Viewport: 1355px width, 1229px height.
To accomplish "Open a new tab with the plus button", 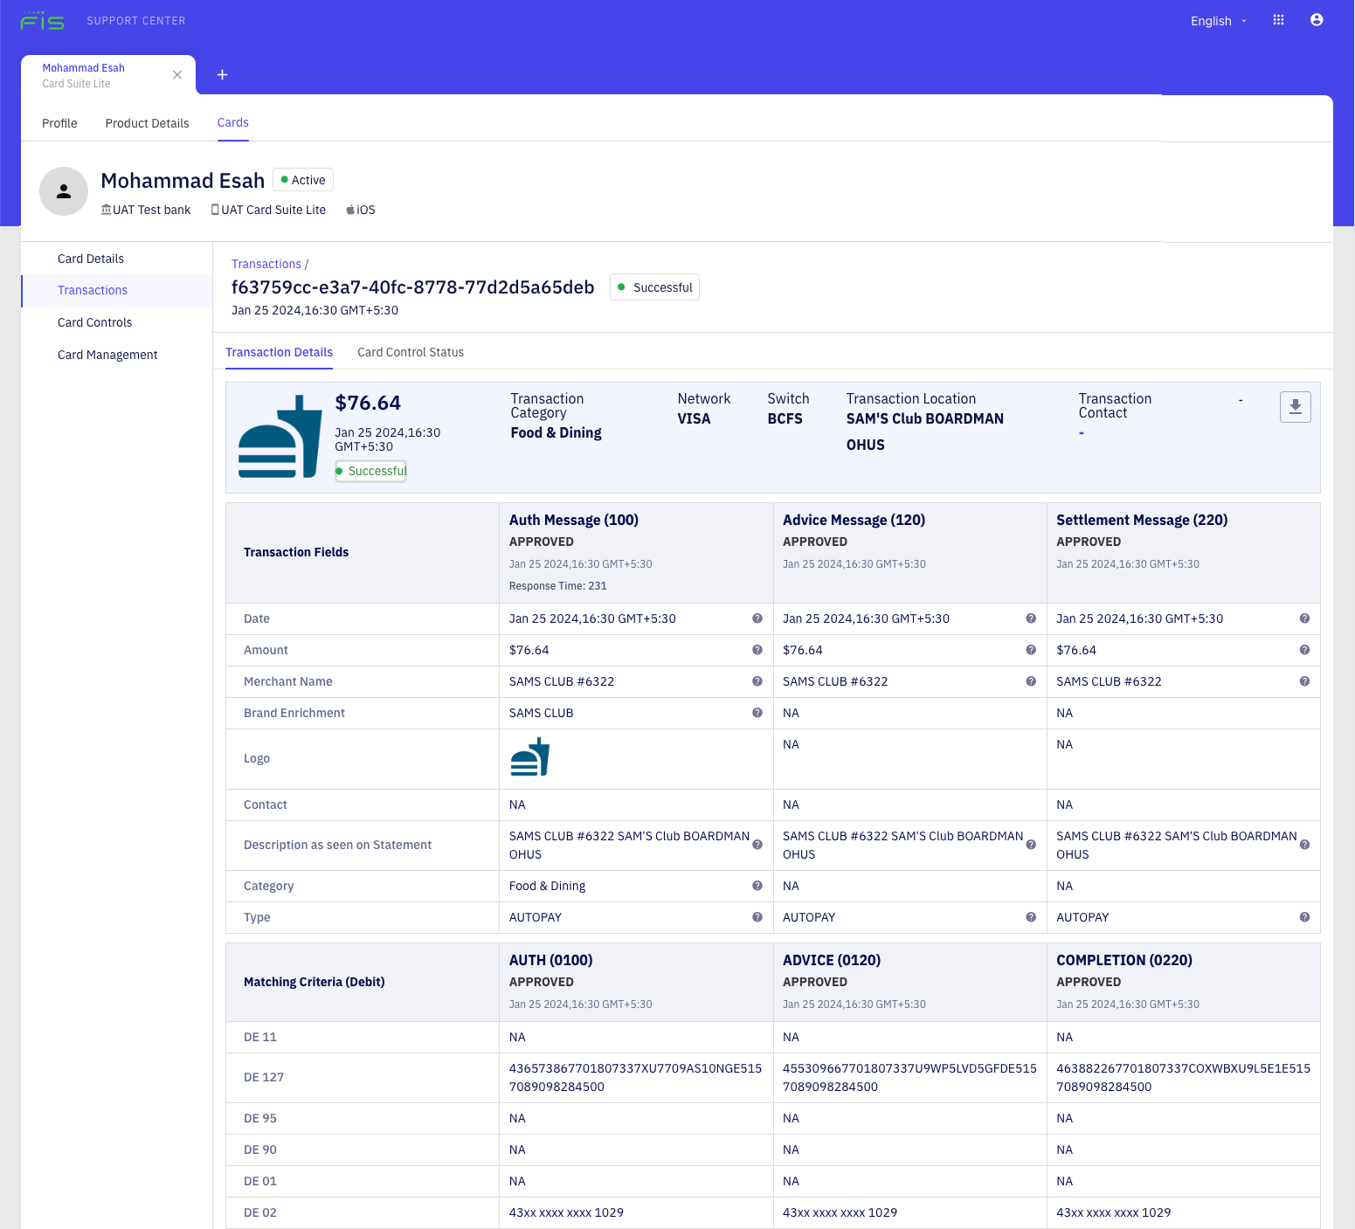I will (222, 75).
